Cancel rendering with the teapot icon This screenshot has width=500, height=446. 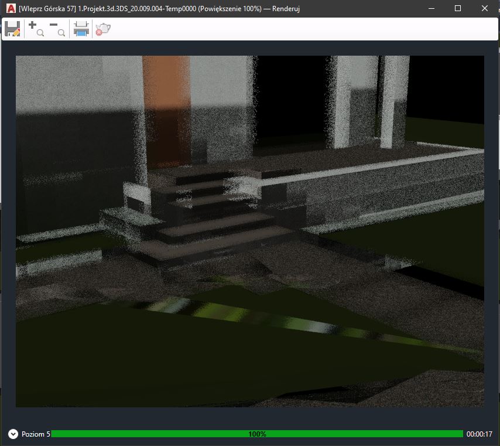pos(102,28)
